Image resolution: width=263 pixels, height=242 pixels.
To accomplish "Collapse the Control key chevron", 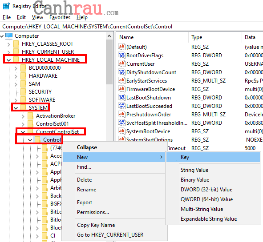I will click(30, 140).
